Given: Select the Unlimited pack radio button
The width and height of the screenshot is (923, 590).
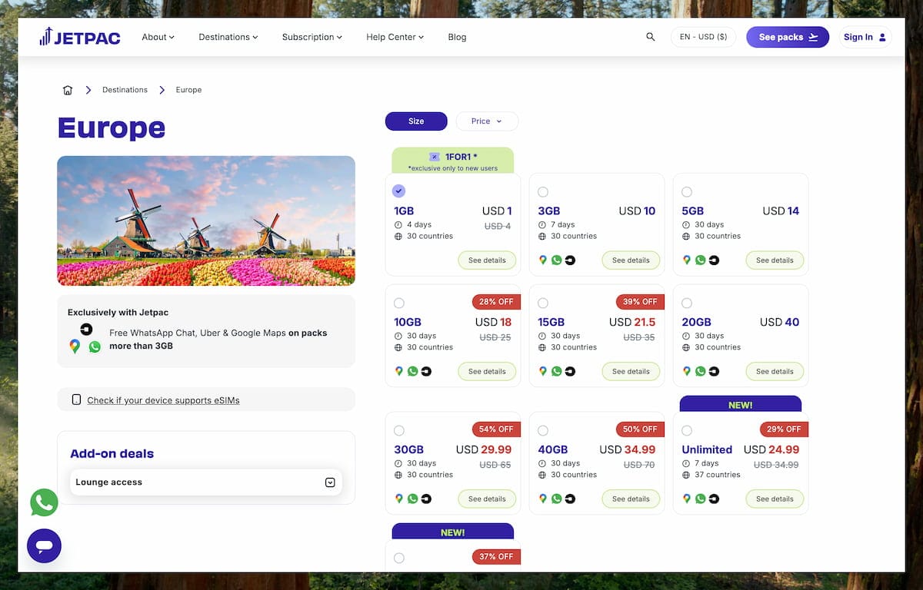Looking at the screenshot, I should click(687, 431).
